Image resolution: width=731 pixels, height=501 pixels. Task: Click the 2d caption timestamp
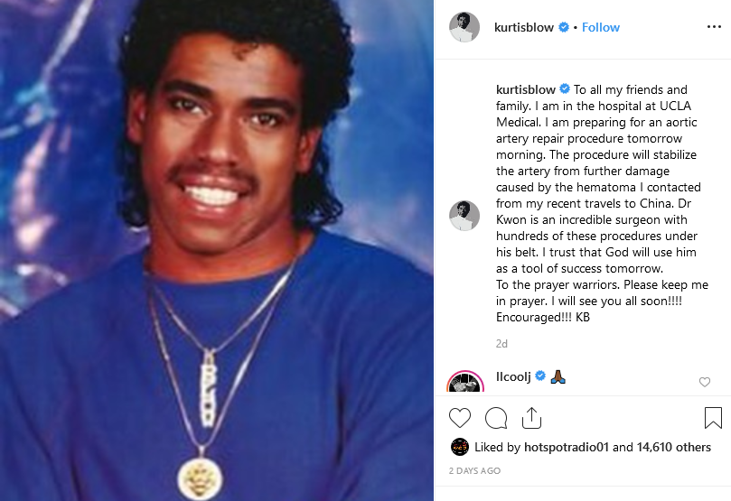click(x=501, y=344)
